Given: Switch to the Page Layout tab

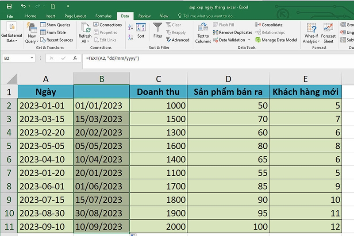Looking at the screenshot, I should 75,16.
